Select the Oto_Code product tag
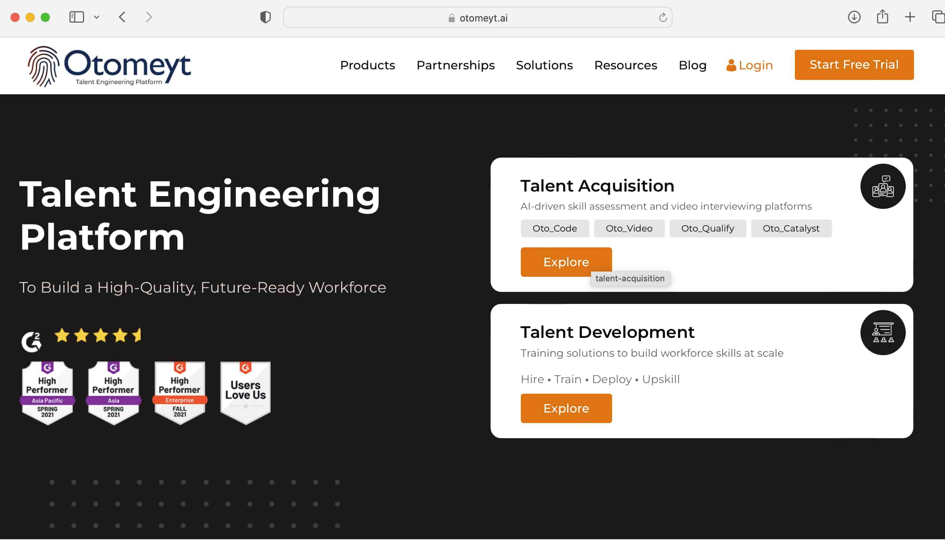This screenshot has width=945, height=540. click(x=554, y=228)
